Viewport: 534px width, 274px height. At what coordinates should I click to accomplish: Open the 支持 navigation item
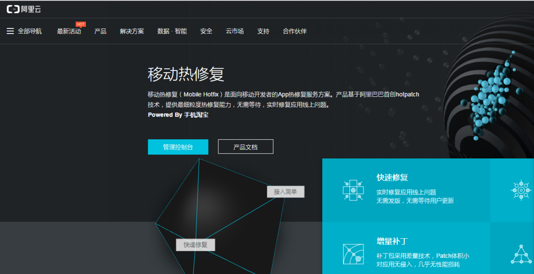click(263, 31)
